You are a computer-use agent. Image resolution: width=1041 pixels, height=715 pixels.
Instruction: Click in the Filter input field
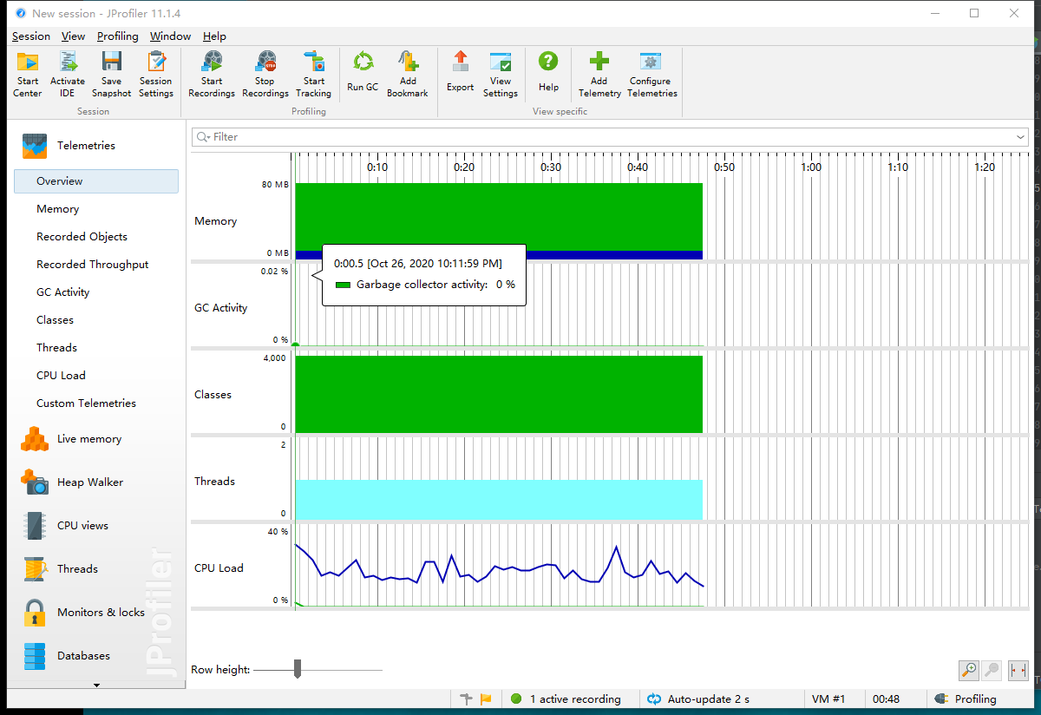coord(610,137)
